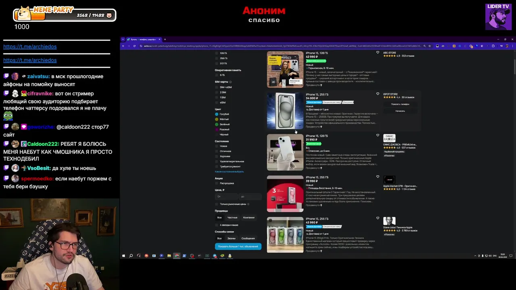Open the second t.me/archiedos link
The height and width of the screenshot is (290, 516).
pos(30,60)
